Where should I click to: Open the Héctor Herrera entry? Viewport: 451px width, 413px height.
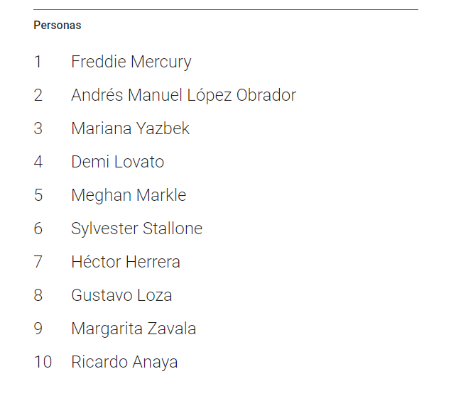126,262
